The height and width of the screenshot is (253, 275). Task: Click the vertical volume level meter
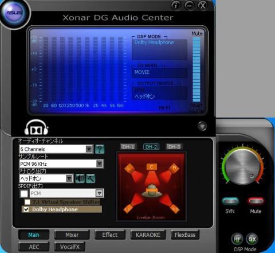(197, 69)
